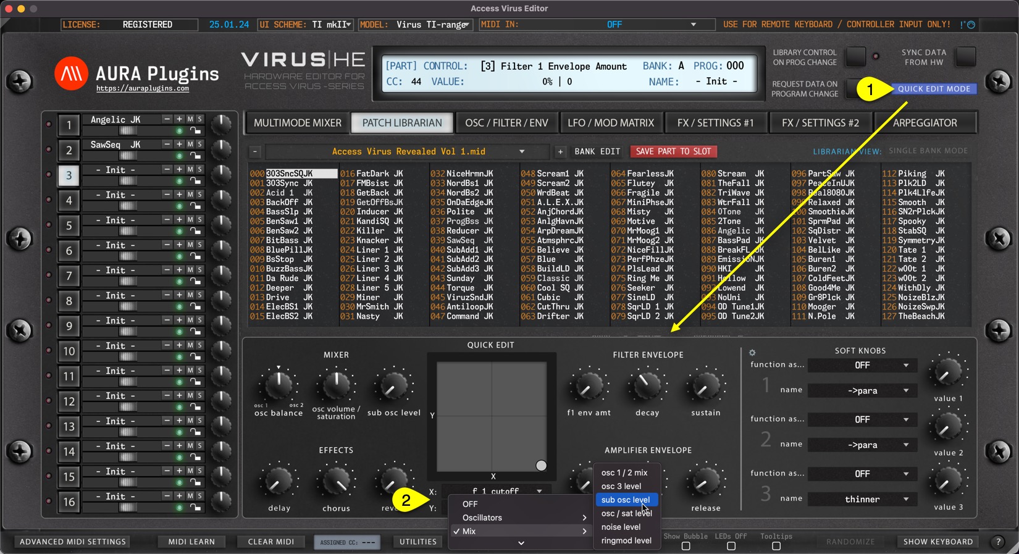
Task: Toggle the LEDs Off checkbox
Action: [731, 547]
